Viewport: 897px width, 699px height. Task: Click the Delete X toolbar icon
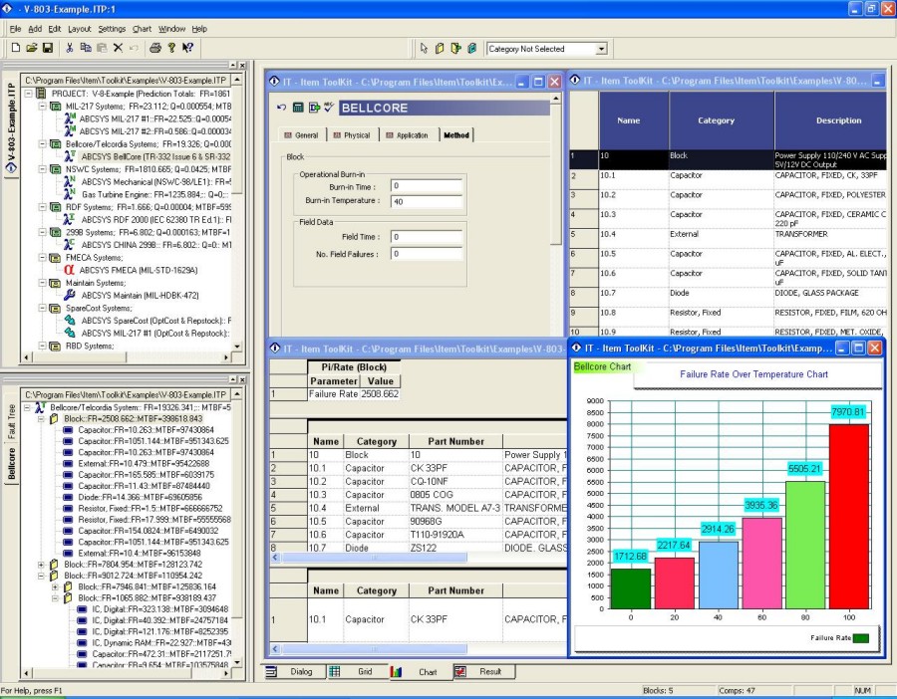[118, 48]
